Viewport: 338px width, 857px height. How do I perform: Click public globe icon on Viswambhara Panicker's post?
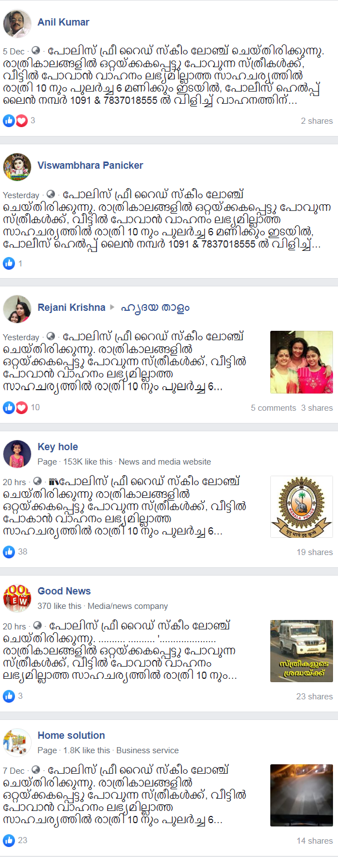click(x=51, y=195)
